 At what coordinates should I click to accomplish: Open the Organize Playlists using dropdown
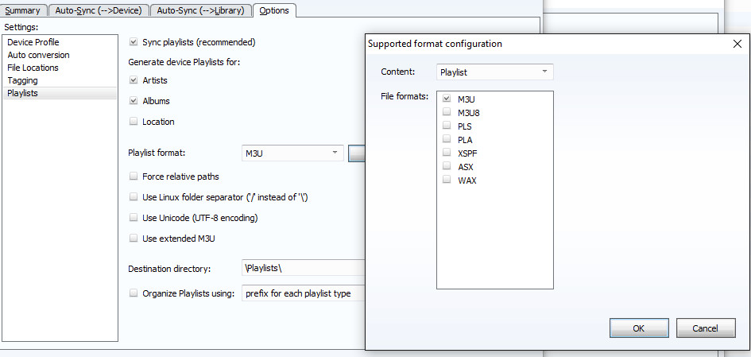pyautogui.click(x=302, y=293)
